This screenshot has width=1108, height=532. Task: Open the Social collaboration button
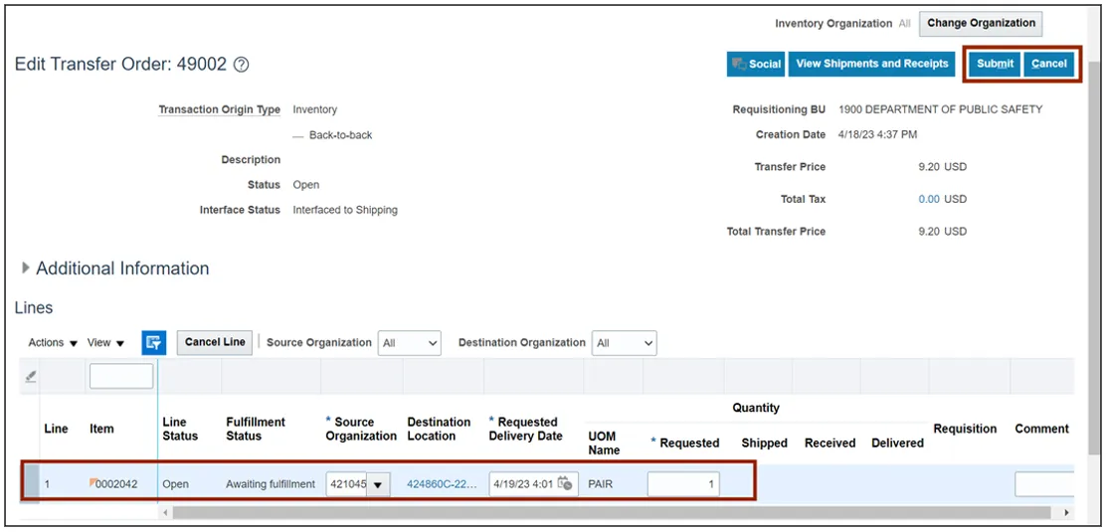[x=756, y=64]
